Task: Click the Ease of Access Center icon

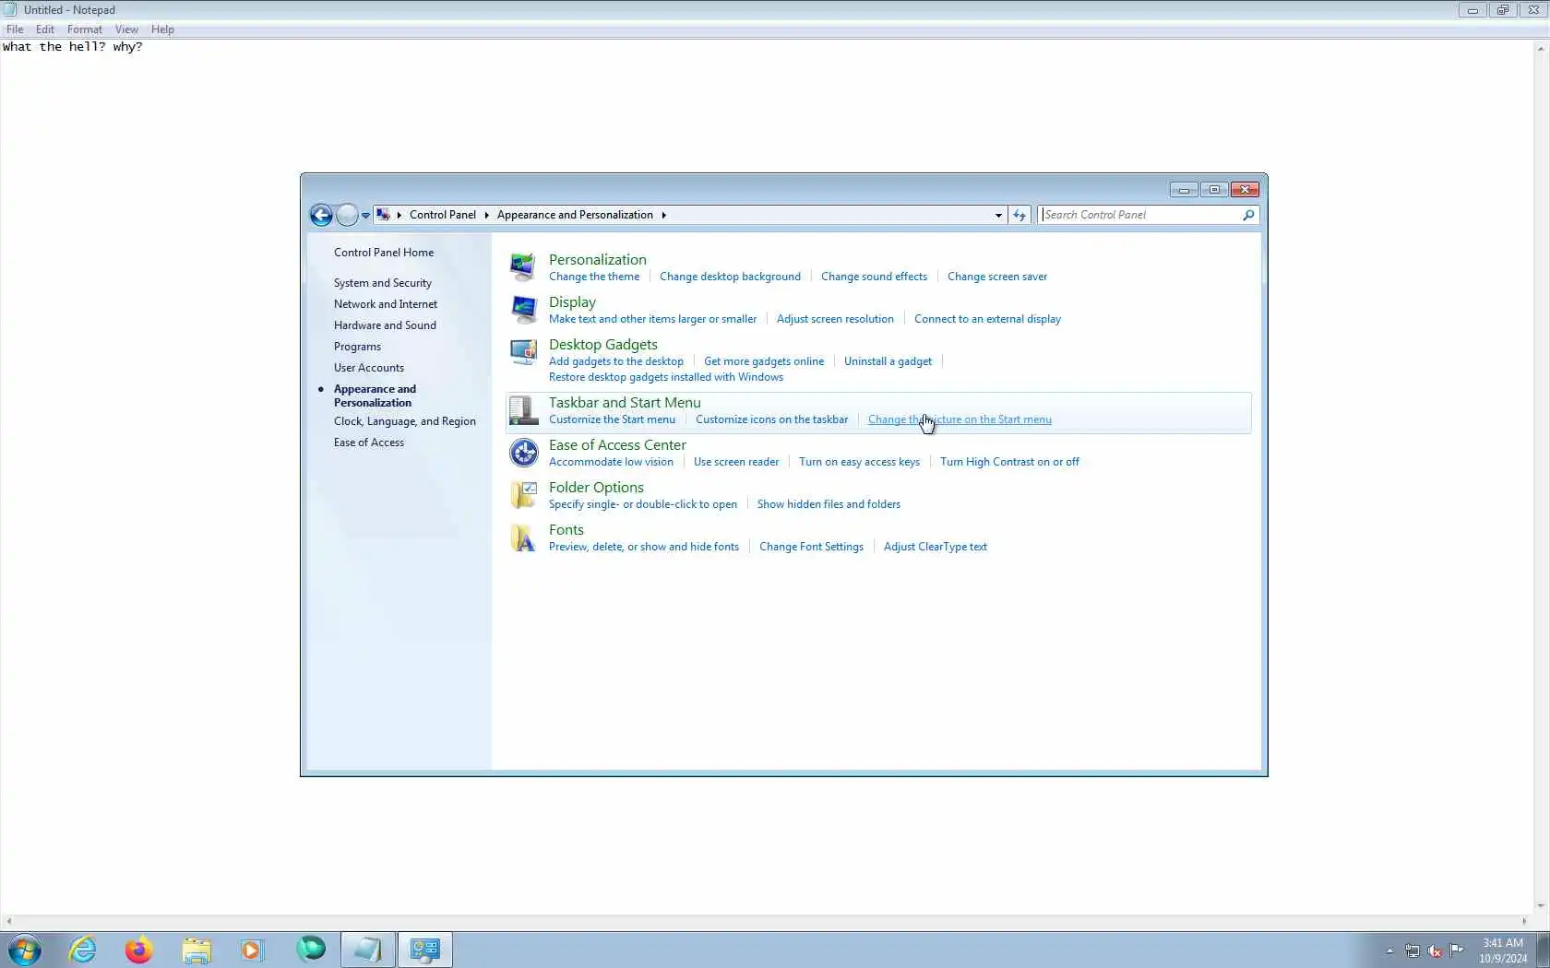Action: [523, 453]
